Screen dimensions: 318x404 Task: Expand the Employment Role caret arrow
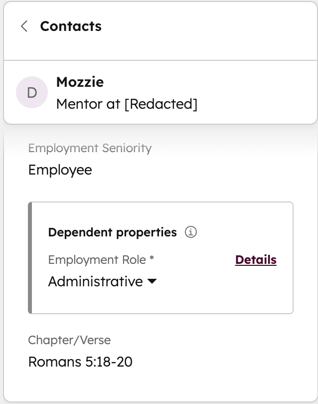coord(152,282)
